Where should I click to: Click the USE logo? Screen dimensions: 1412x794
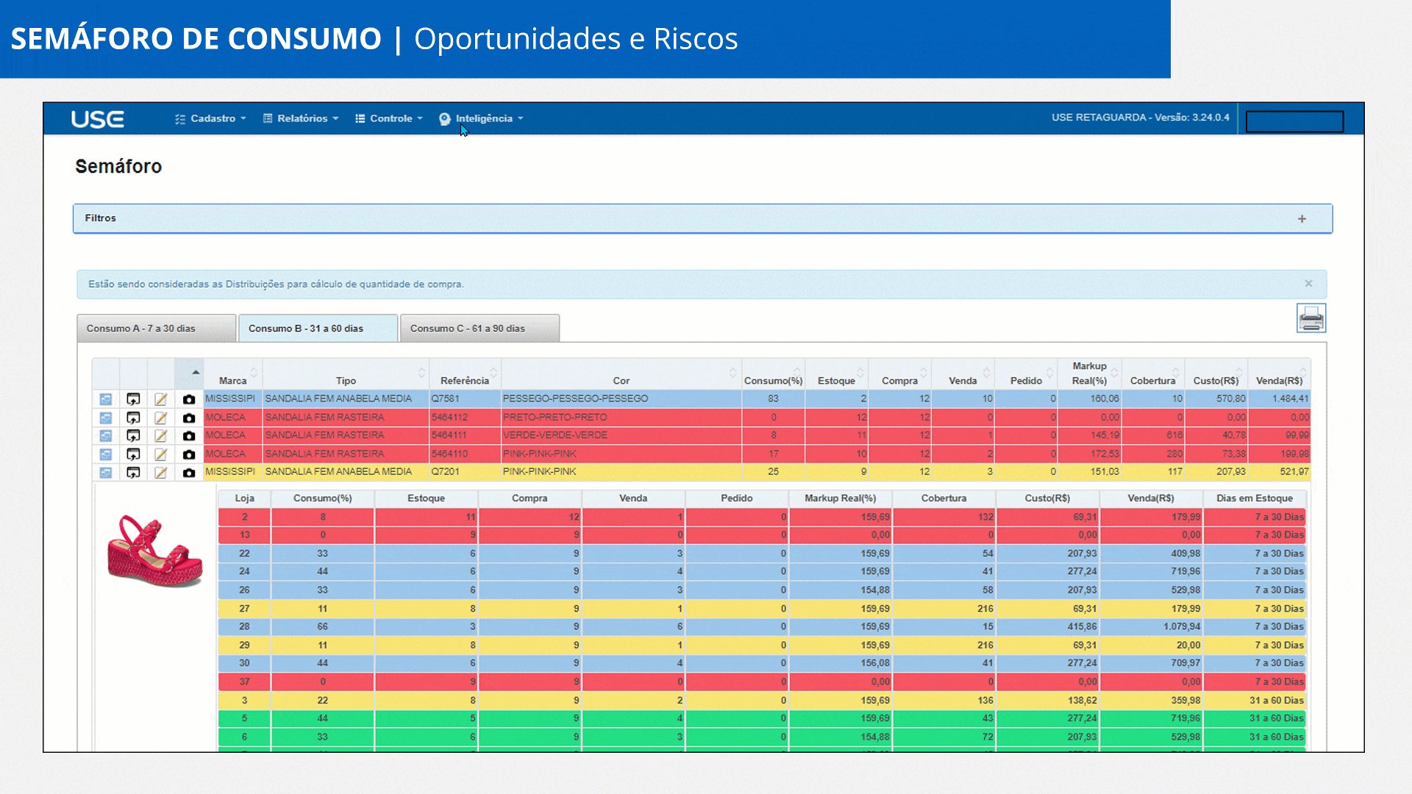(97, 119)
